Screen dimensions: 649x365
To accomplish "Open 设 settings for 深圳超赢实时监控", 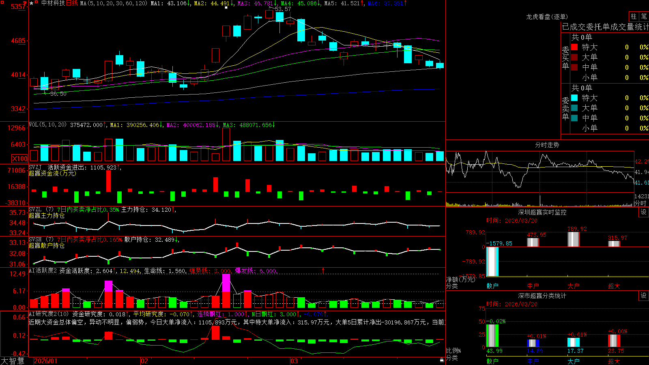I will 644,212.
